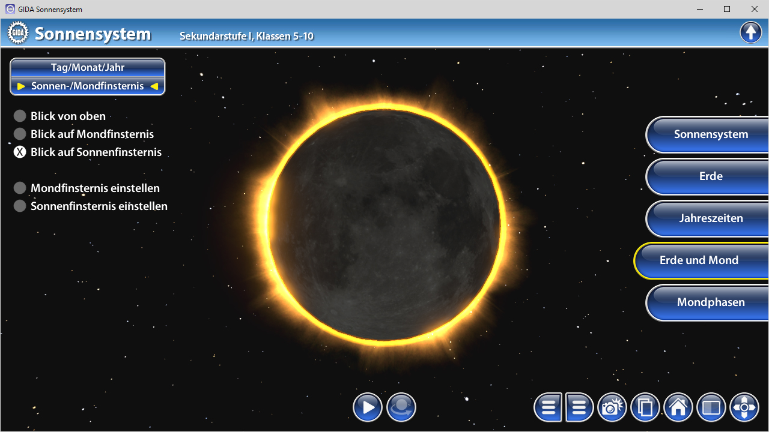The image size is (769, 432).
Task: Select Blick von oben radio option
Action: tap(20, 116)
